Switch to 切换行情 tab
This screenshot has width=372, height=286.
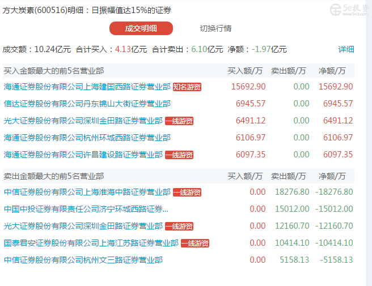(215, 28)
